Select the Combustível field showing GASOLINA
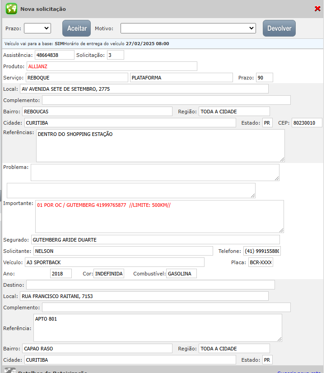Image resolution: width=326 pixels, height=373 pixels. [182, 274]
